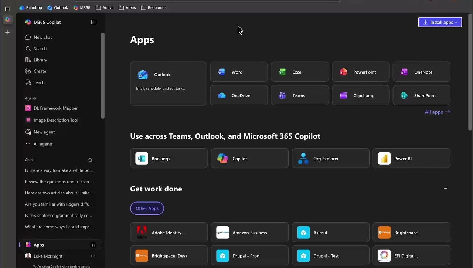Open the Excel app tile

point(299,72)
